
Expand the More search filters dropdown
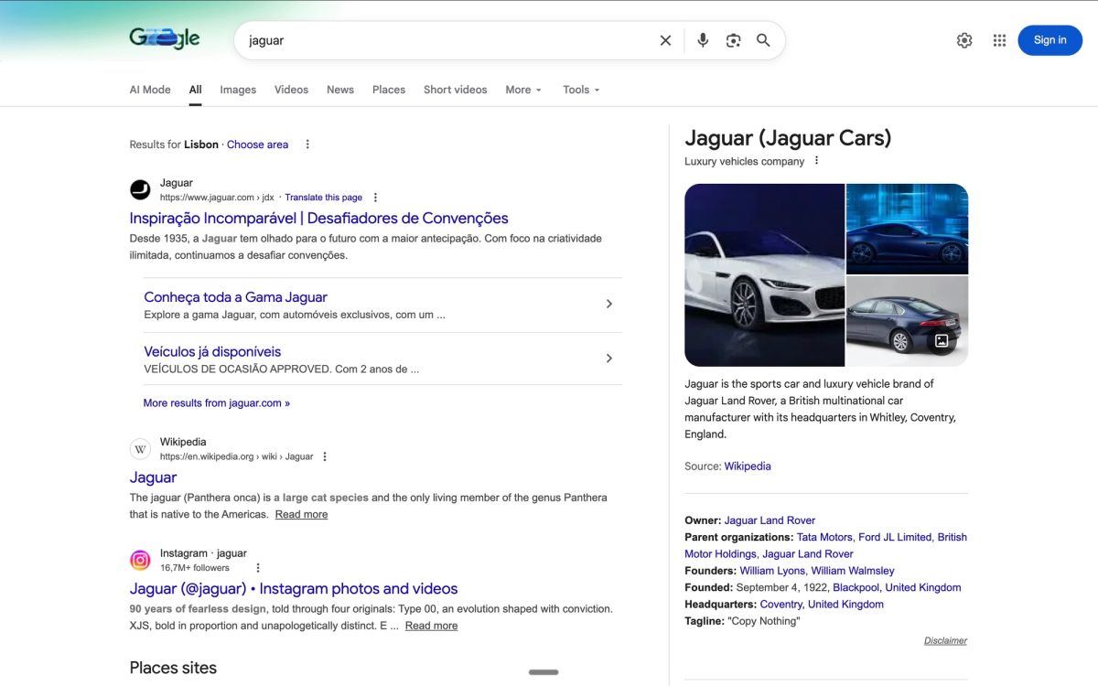523,90
